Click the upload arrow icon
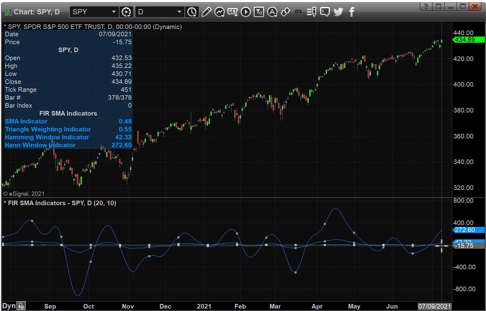The image size is (486, 311). point(285,12)
